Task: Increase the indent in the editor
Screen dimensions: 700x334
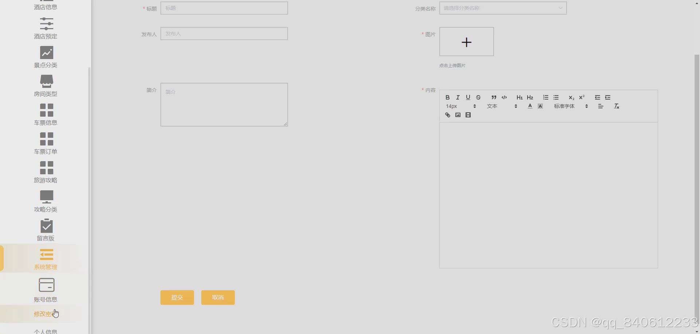Action: [x=607, y=97]
